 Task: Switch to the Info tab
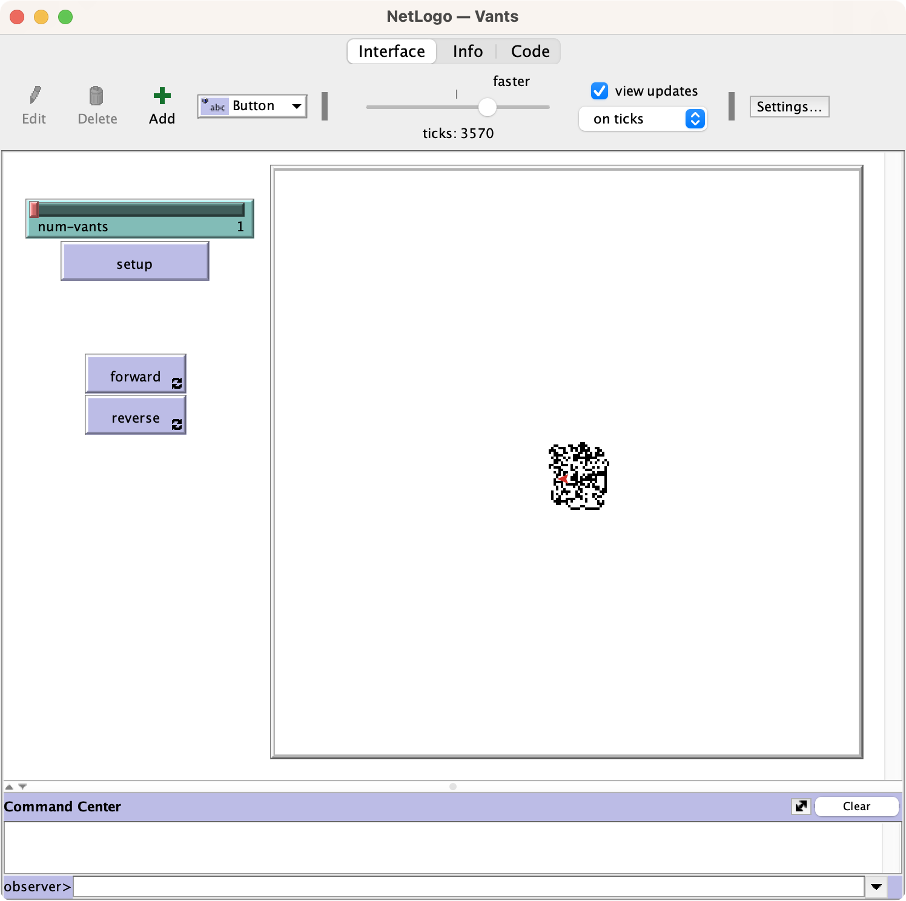coord(467,51)
